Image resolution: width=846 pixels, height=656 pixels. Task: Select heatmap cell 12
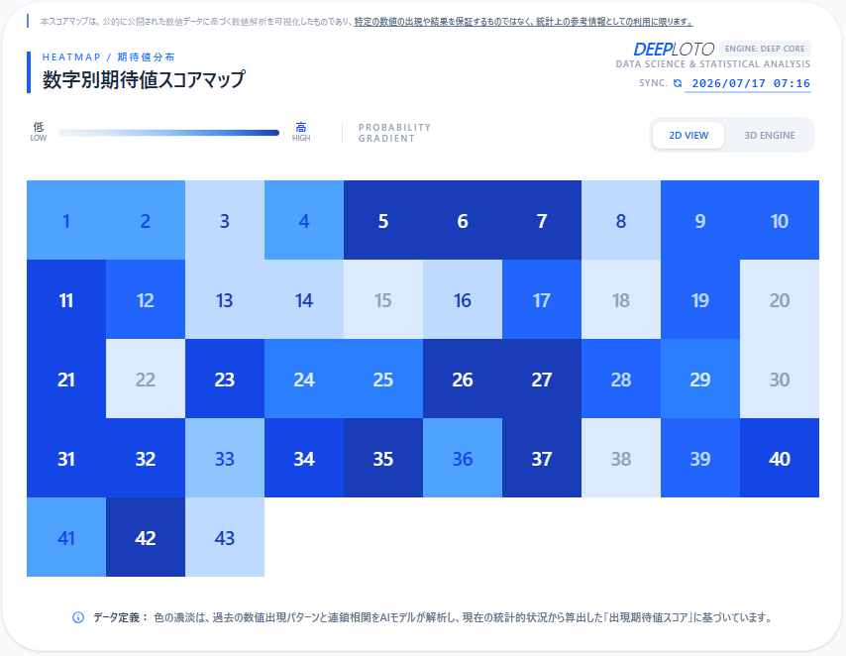click(x=146, y=299)
